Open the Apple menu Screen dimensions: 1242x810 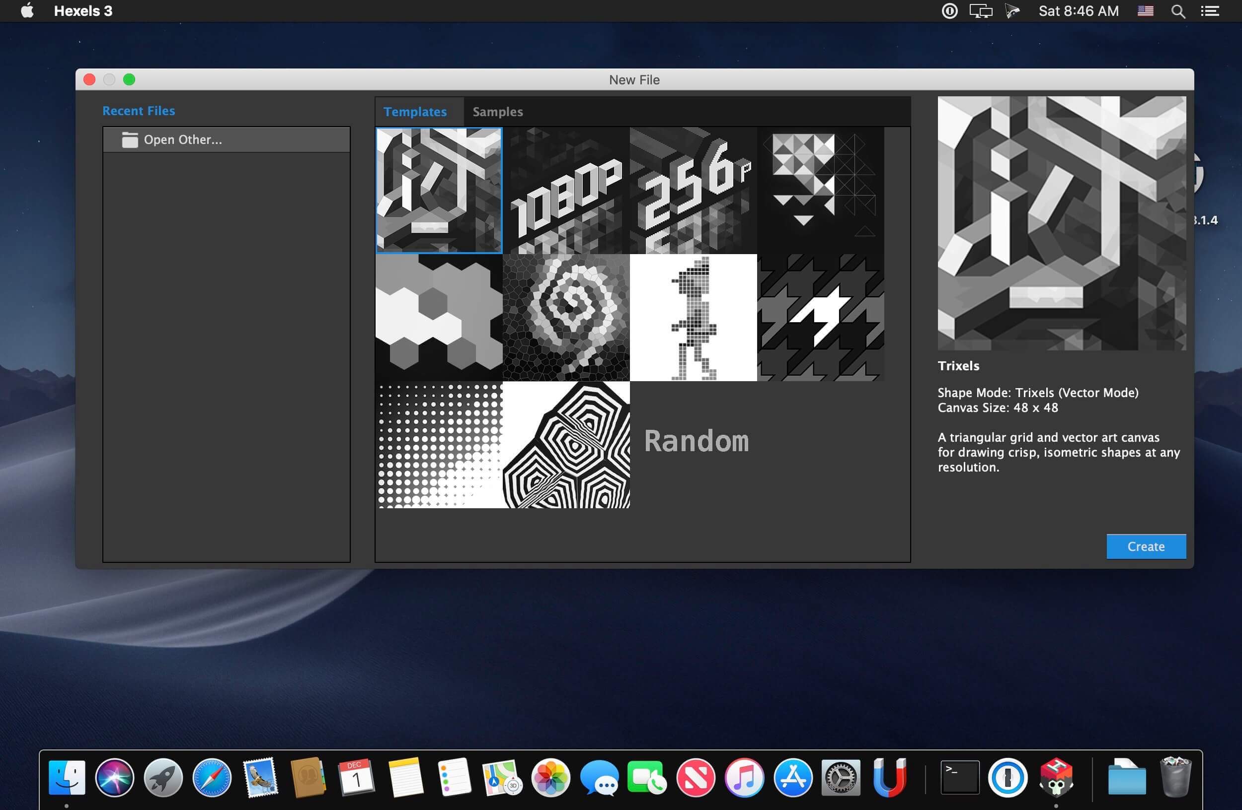click(27, 10)
